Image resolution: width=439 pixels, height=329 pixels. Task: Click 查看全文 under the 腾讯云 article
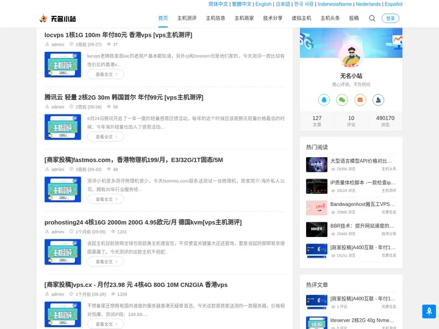105,136
